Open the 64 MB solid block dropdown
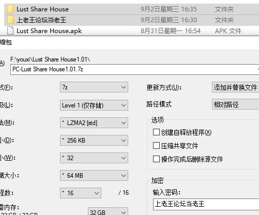The height and width of the screenshot is (215, 259). click(94, 175)
